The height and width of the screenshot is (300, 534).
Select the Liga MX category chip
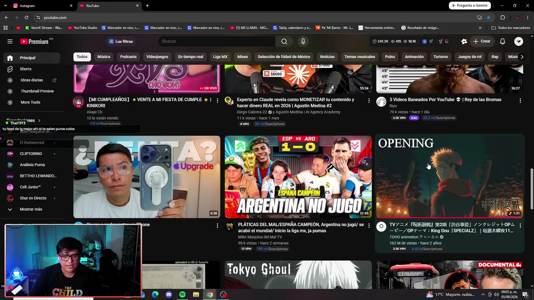220,57
